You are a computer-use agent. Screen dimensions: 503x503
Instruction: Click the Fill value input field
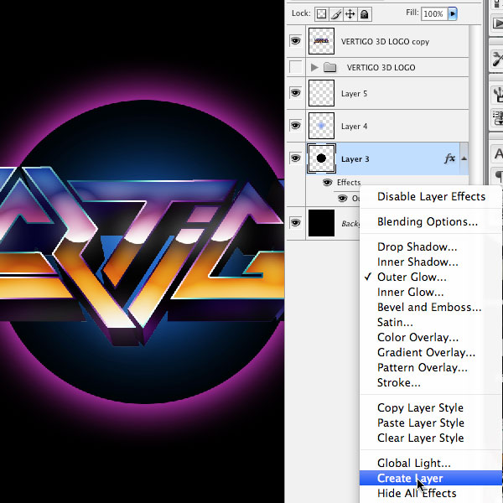point(433,13)
